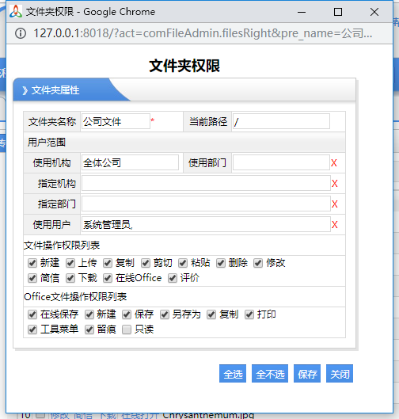
Task: Toggle the Office 复制 checkbox in Office list
Action: 211,314
